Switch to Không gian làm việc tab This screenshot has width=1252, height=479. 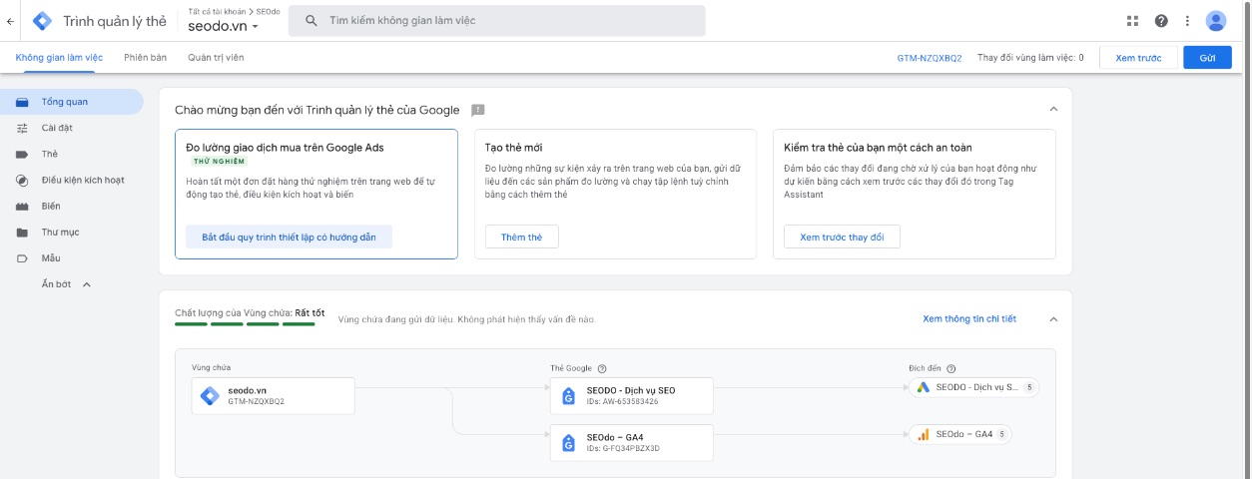tap(59, 58)
